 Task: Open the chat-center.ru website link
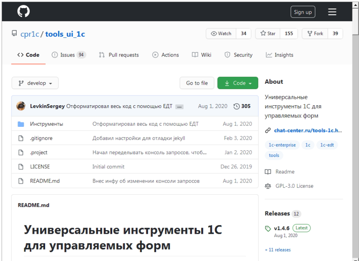[x=308, y=130]
